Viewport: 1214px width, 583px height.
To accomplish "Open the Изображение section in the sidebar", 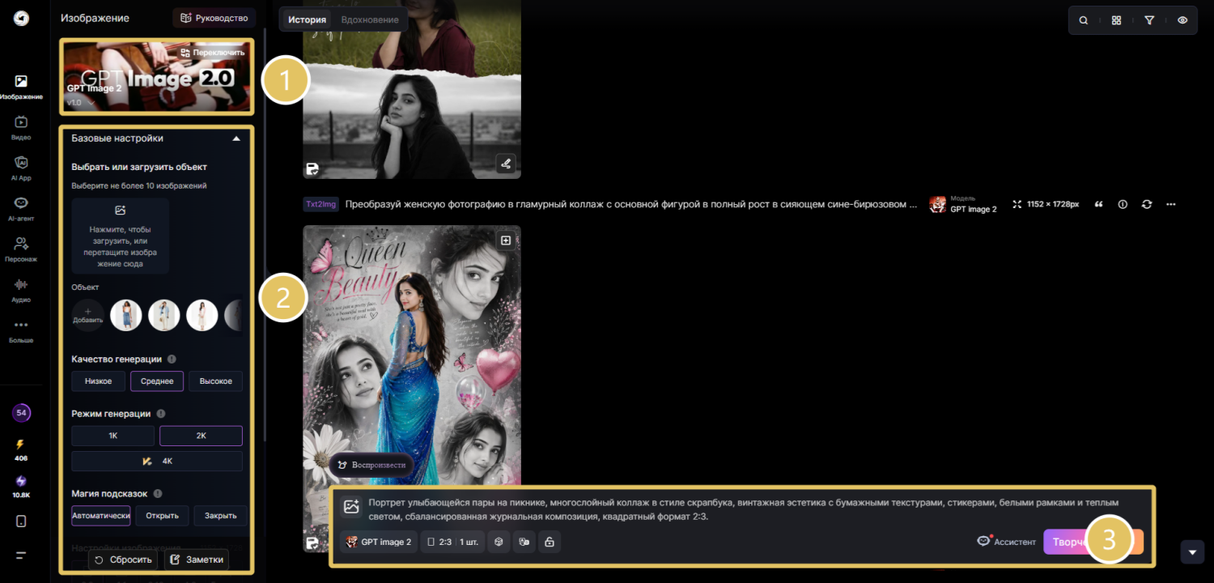I will [x=21, y=87].
